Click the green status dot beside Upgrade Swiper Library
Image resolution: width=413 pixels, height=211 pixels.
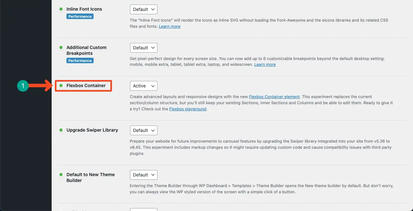click(x=61, y=130)
